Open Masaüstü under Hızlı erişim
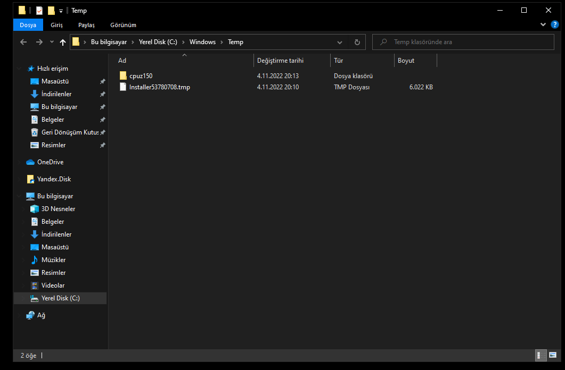The width and height of the screenshot is (565, 370). point(55,81)
